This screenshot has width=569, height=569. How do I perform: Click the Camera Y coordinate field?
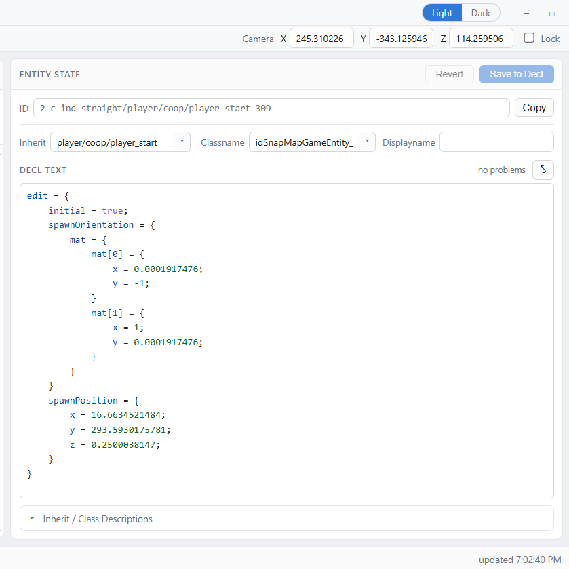pyautogui.click(x=401, y=38)
